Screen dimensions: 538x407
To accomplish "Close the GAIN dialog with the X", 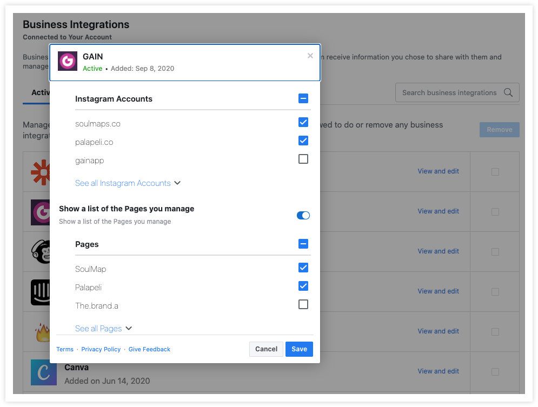I will tap(310, 56).
